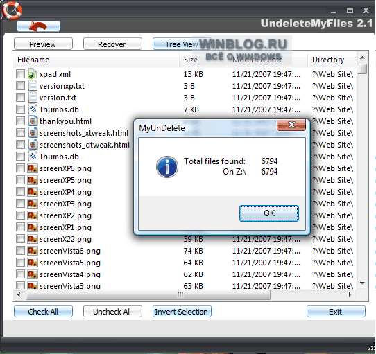This screenshot has width=376, height=354.
Task: Click the screenshots_dtweak.html file icon
Action: [33, 144]
